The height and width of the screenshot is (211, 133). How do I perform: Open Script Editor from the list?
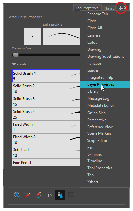coord(97,141)
